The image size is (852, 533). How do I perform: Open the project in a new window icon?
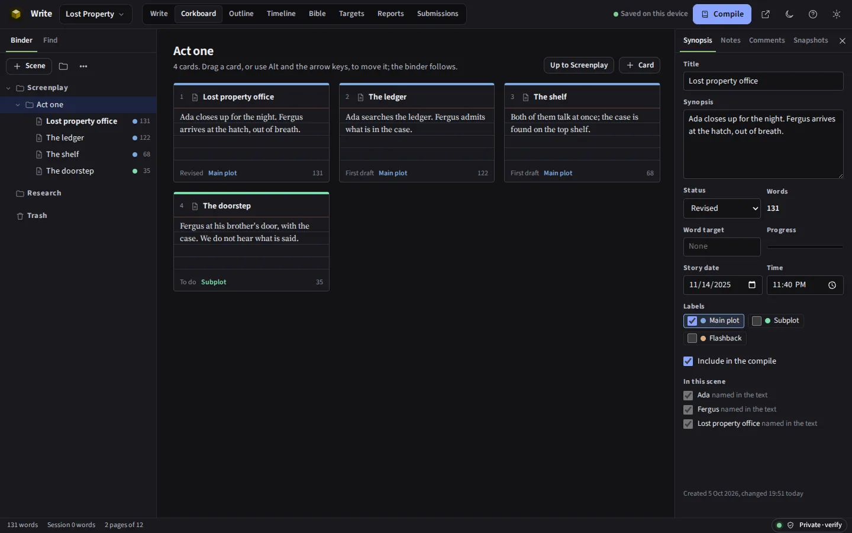point(766,14)
